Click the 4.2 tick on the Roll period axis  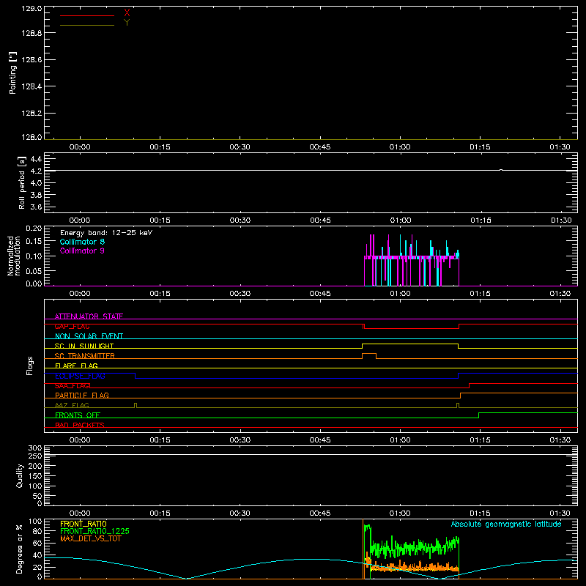click(36, 171)
